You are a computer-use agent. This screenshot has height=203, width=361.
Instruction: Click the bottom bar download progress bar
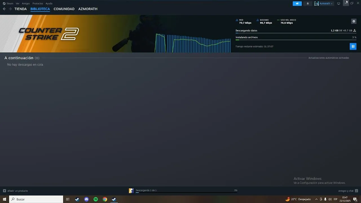[186, 192]
